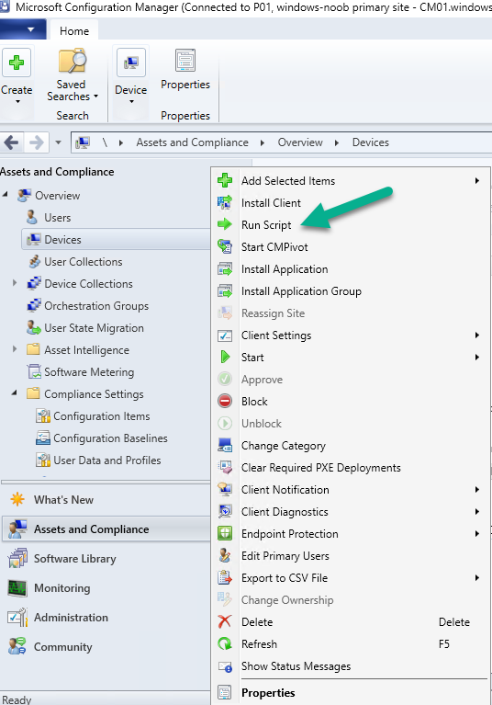
Task: Click the Monitoring workspace icon
Action: [x=17, y=587]
